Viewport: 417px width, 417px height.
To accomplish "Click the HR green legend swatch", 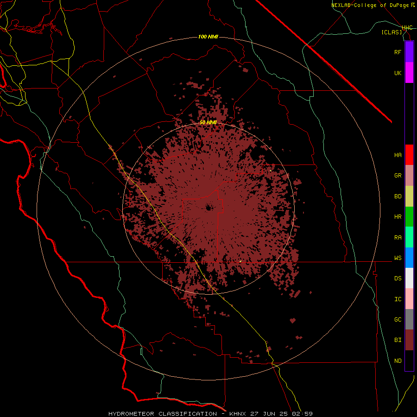I will [x=409, y=217].
